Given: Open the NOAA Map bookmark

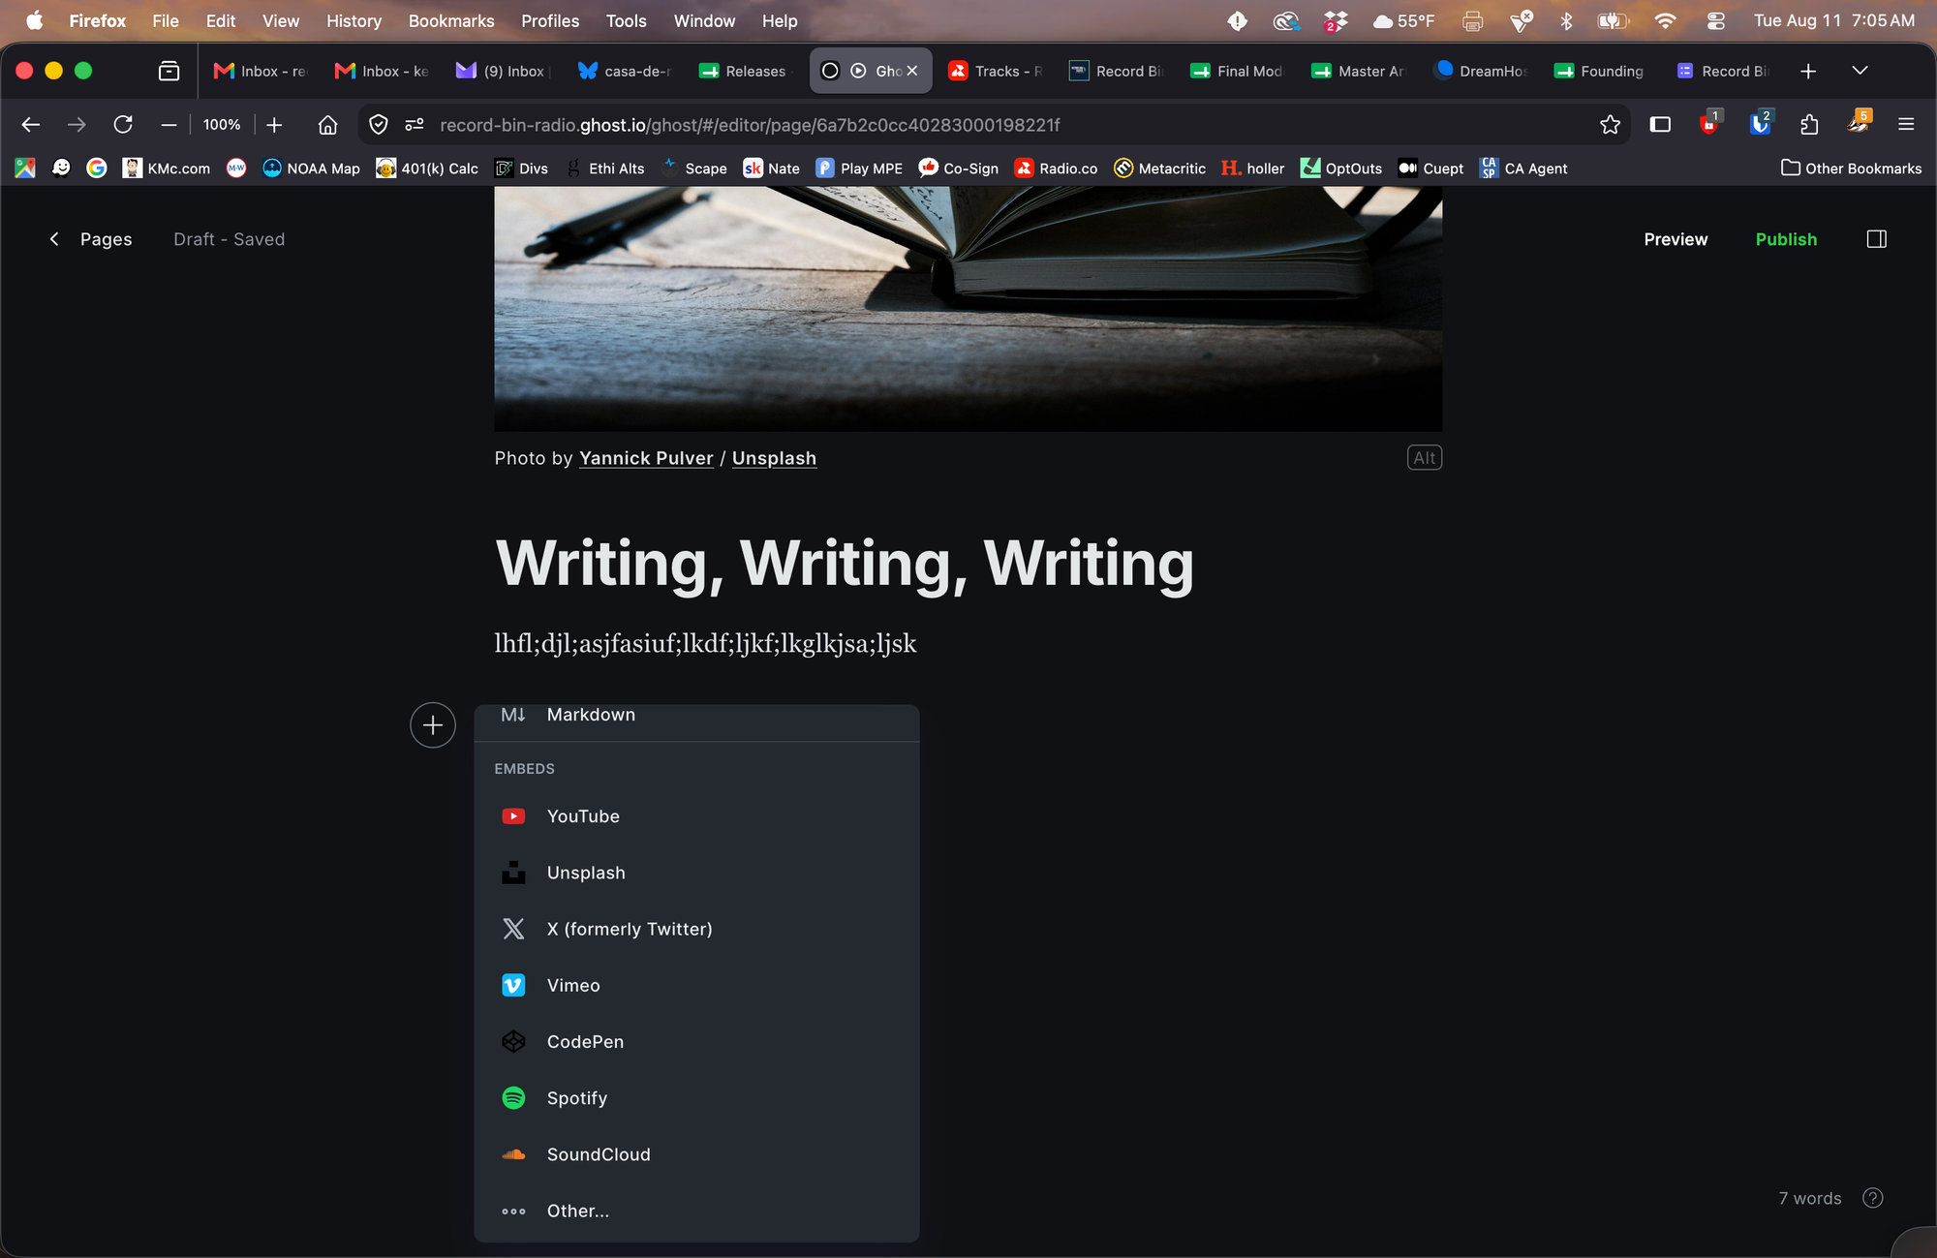Looking at the screenshot, I should (x=311, y=169).
